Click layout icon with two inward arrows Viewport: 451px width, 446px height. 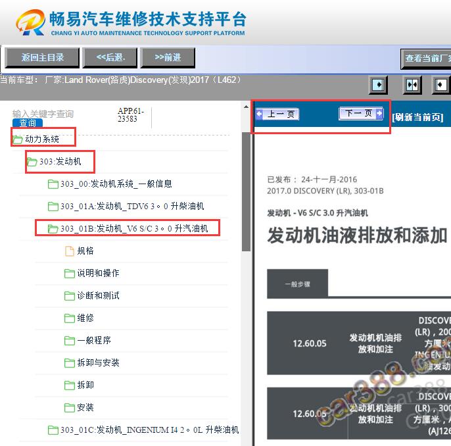[412, 85]
